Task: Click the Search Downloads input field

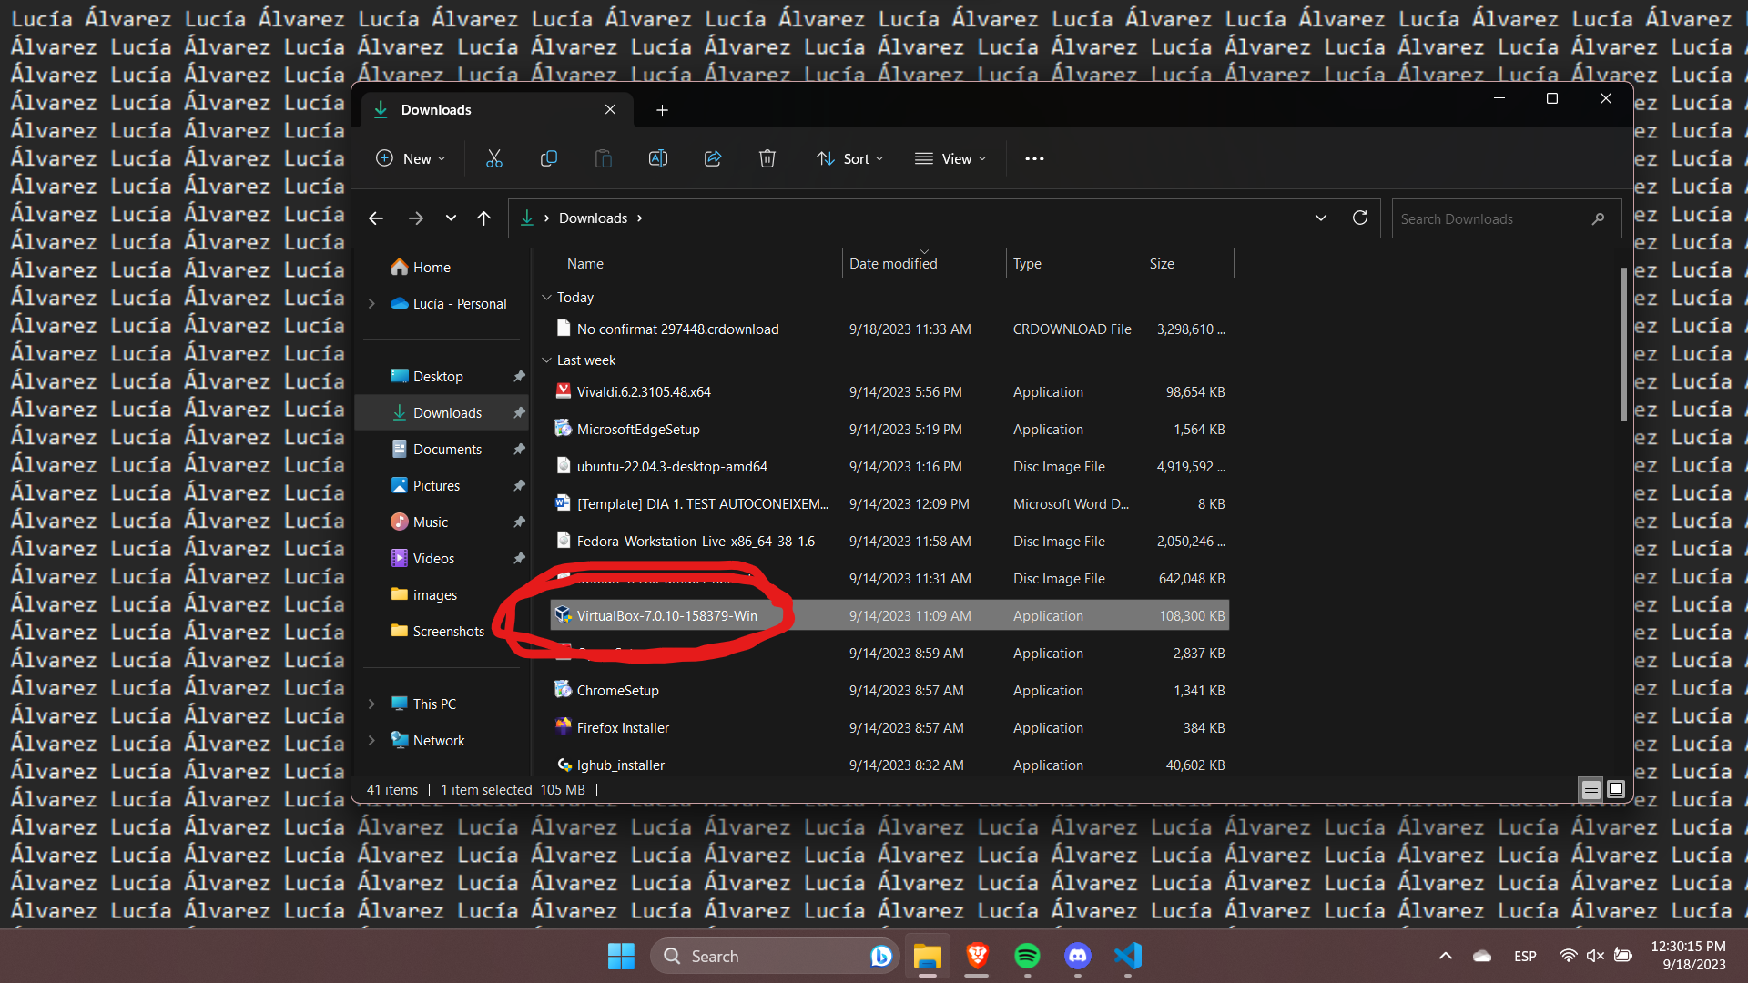Action: pos(1493,219)
